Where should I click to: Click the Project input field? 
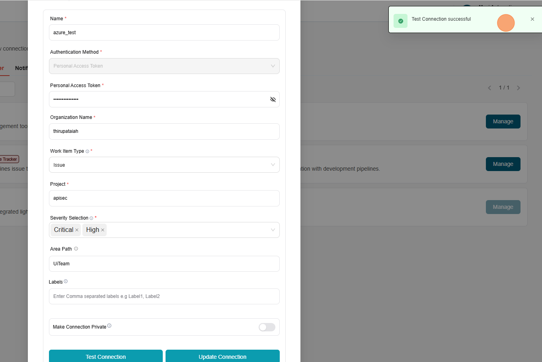tap(164, 198)
